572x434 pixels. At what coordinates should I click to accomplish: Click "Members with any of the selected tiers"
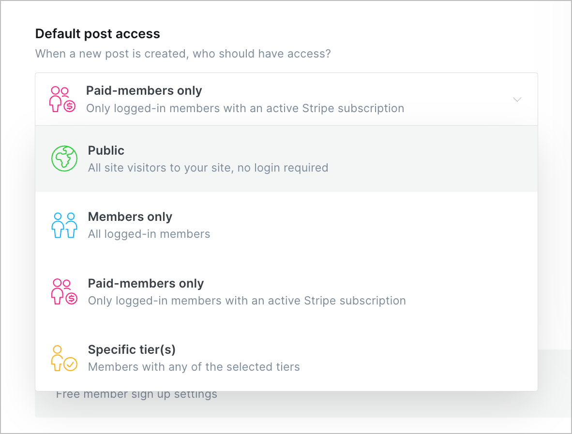point(194,367)
